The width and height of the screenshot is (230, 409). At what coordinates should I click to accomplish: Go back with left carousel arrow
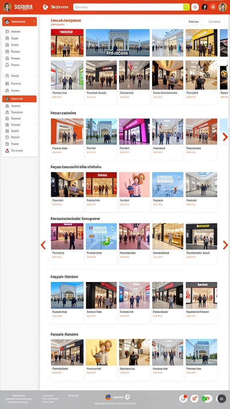click(43, 245)
